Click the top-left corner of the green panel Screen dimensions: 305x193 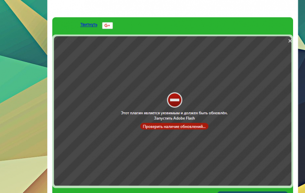click(x=55, y=20)
